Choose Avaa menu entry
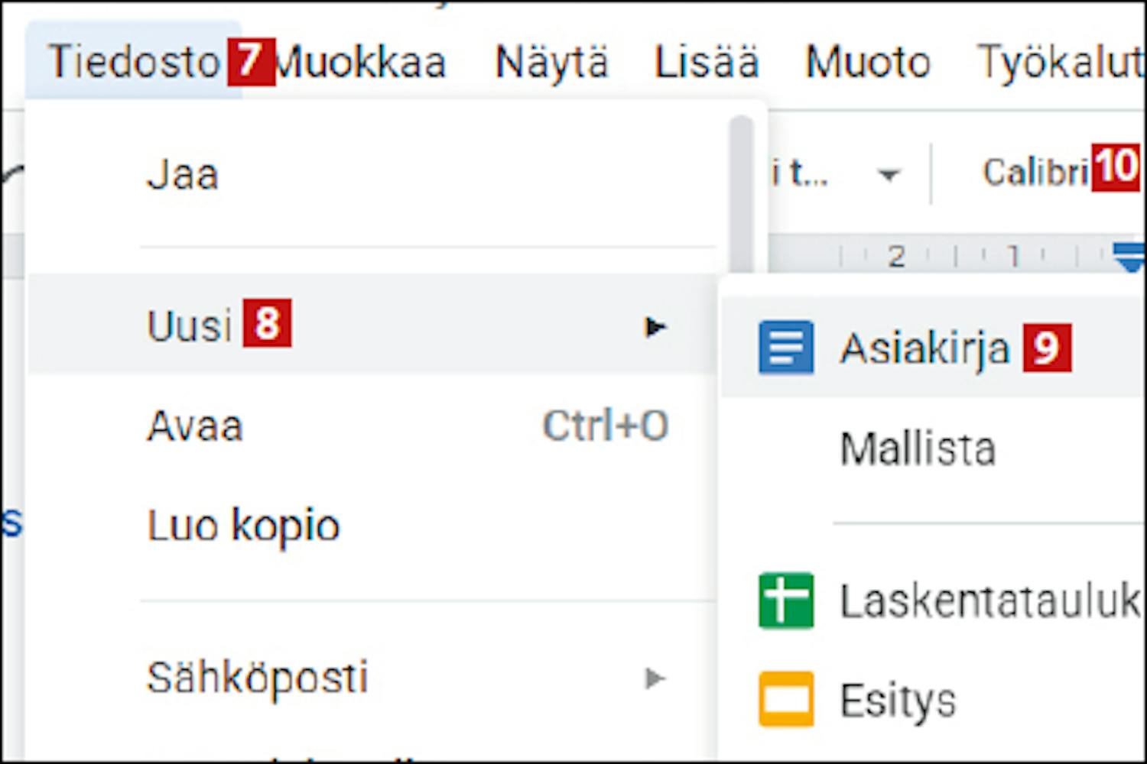The width and height of the screenshot is (1147, 764). pyautogui.click(x=372, y=426)
